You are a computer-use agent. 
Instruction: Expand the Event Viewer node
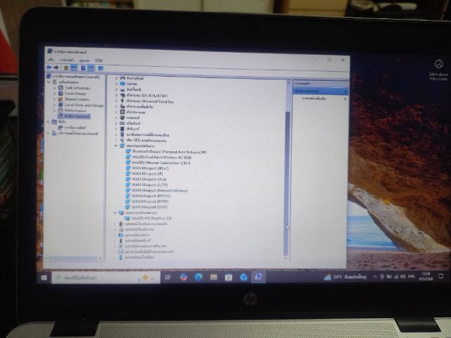(54, 94)
